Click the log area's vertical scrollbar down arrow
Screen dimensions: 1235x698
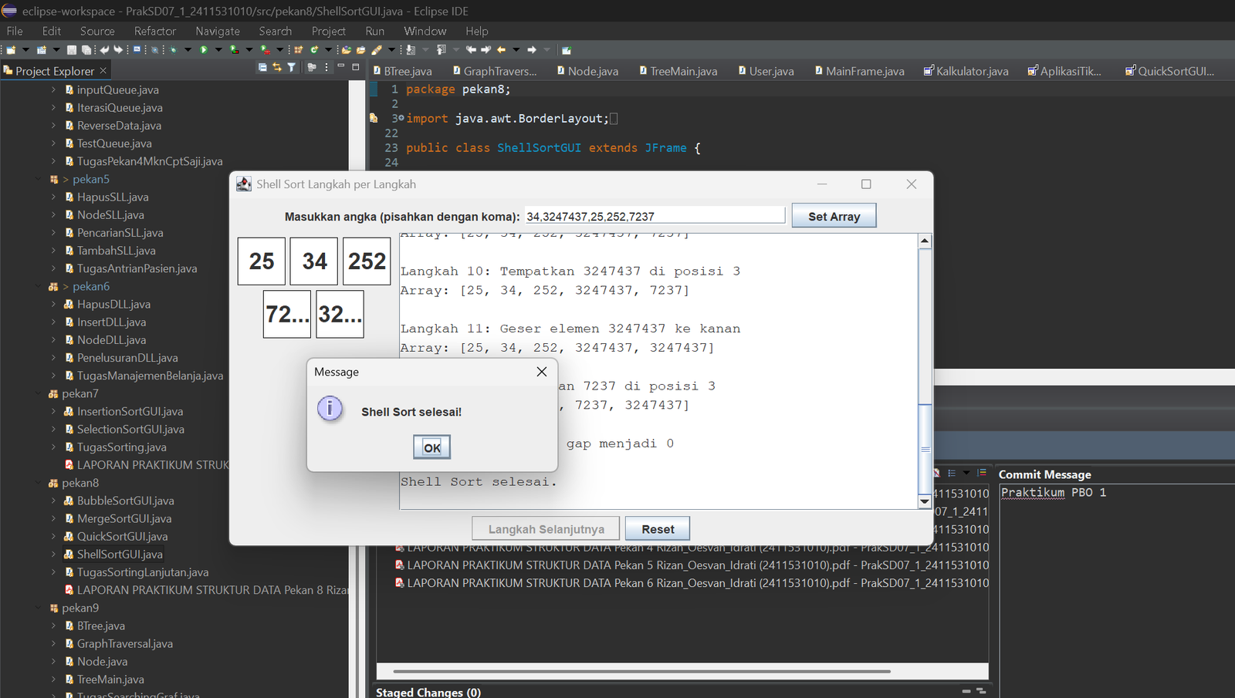point(925,502)
